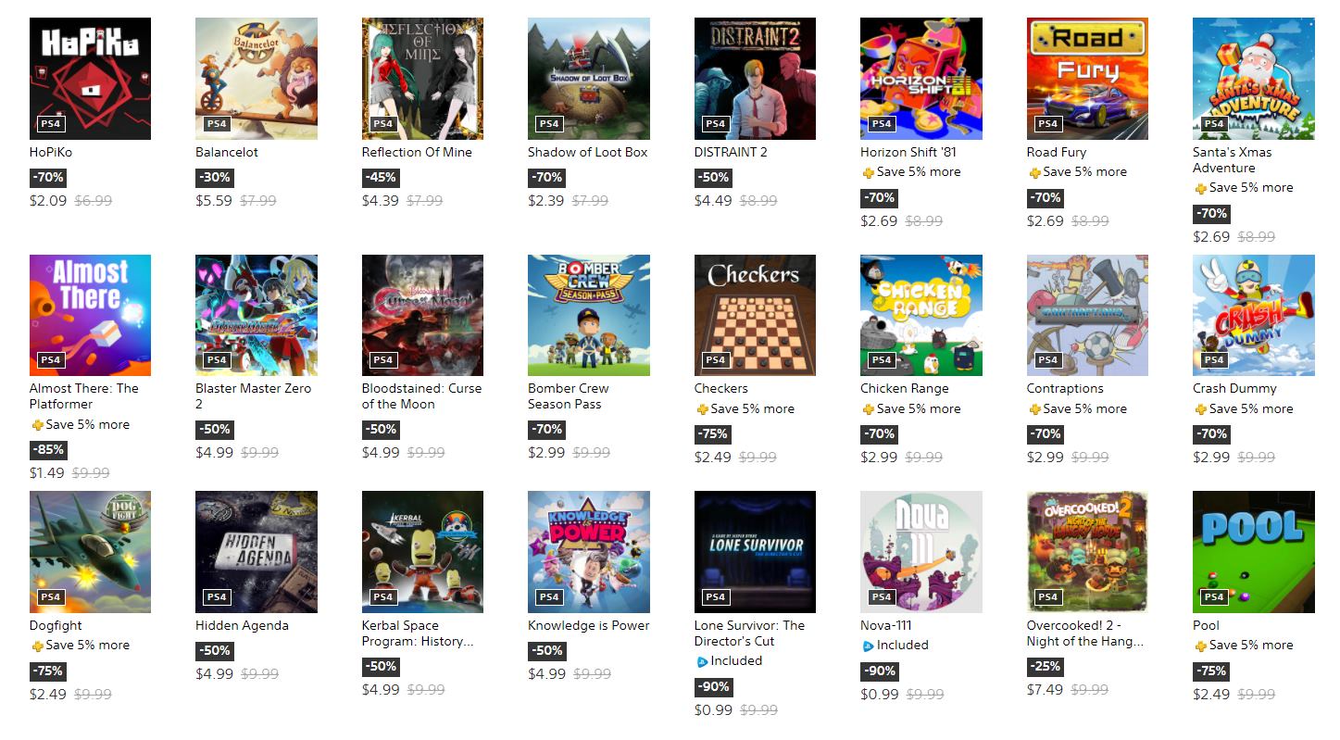The image size is (1340, 740).
Task: Click the PS Plus icon under Santa's Xmas Adventure
Action: [1200, 188]
